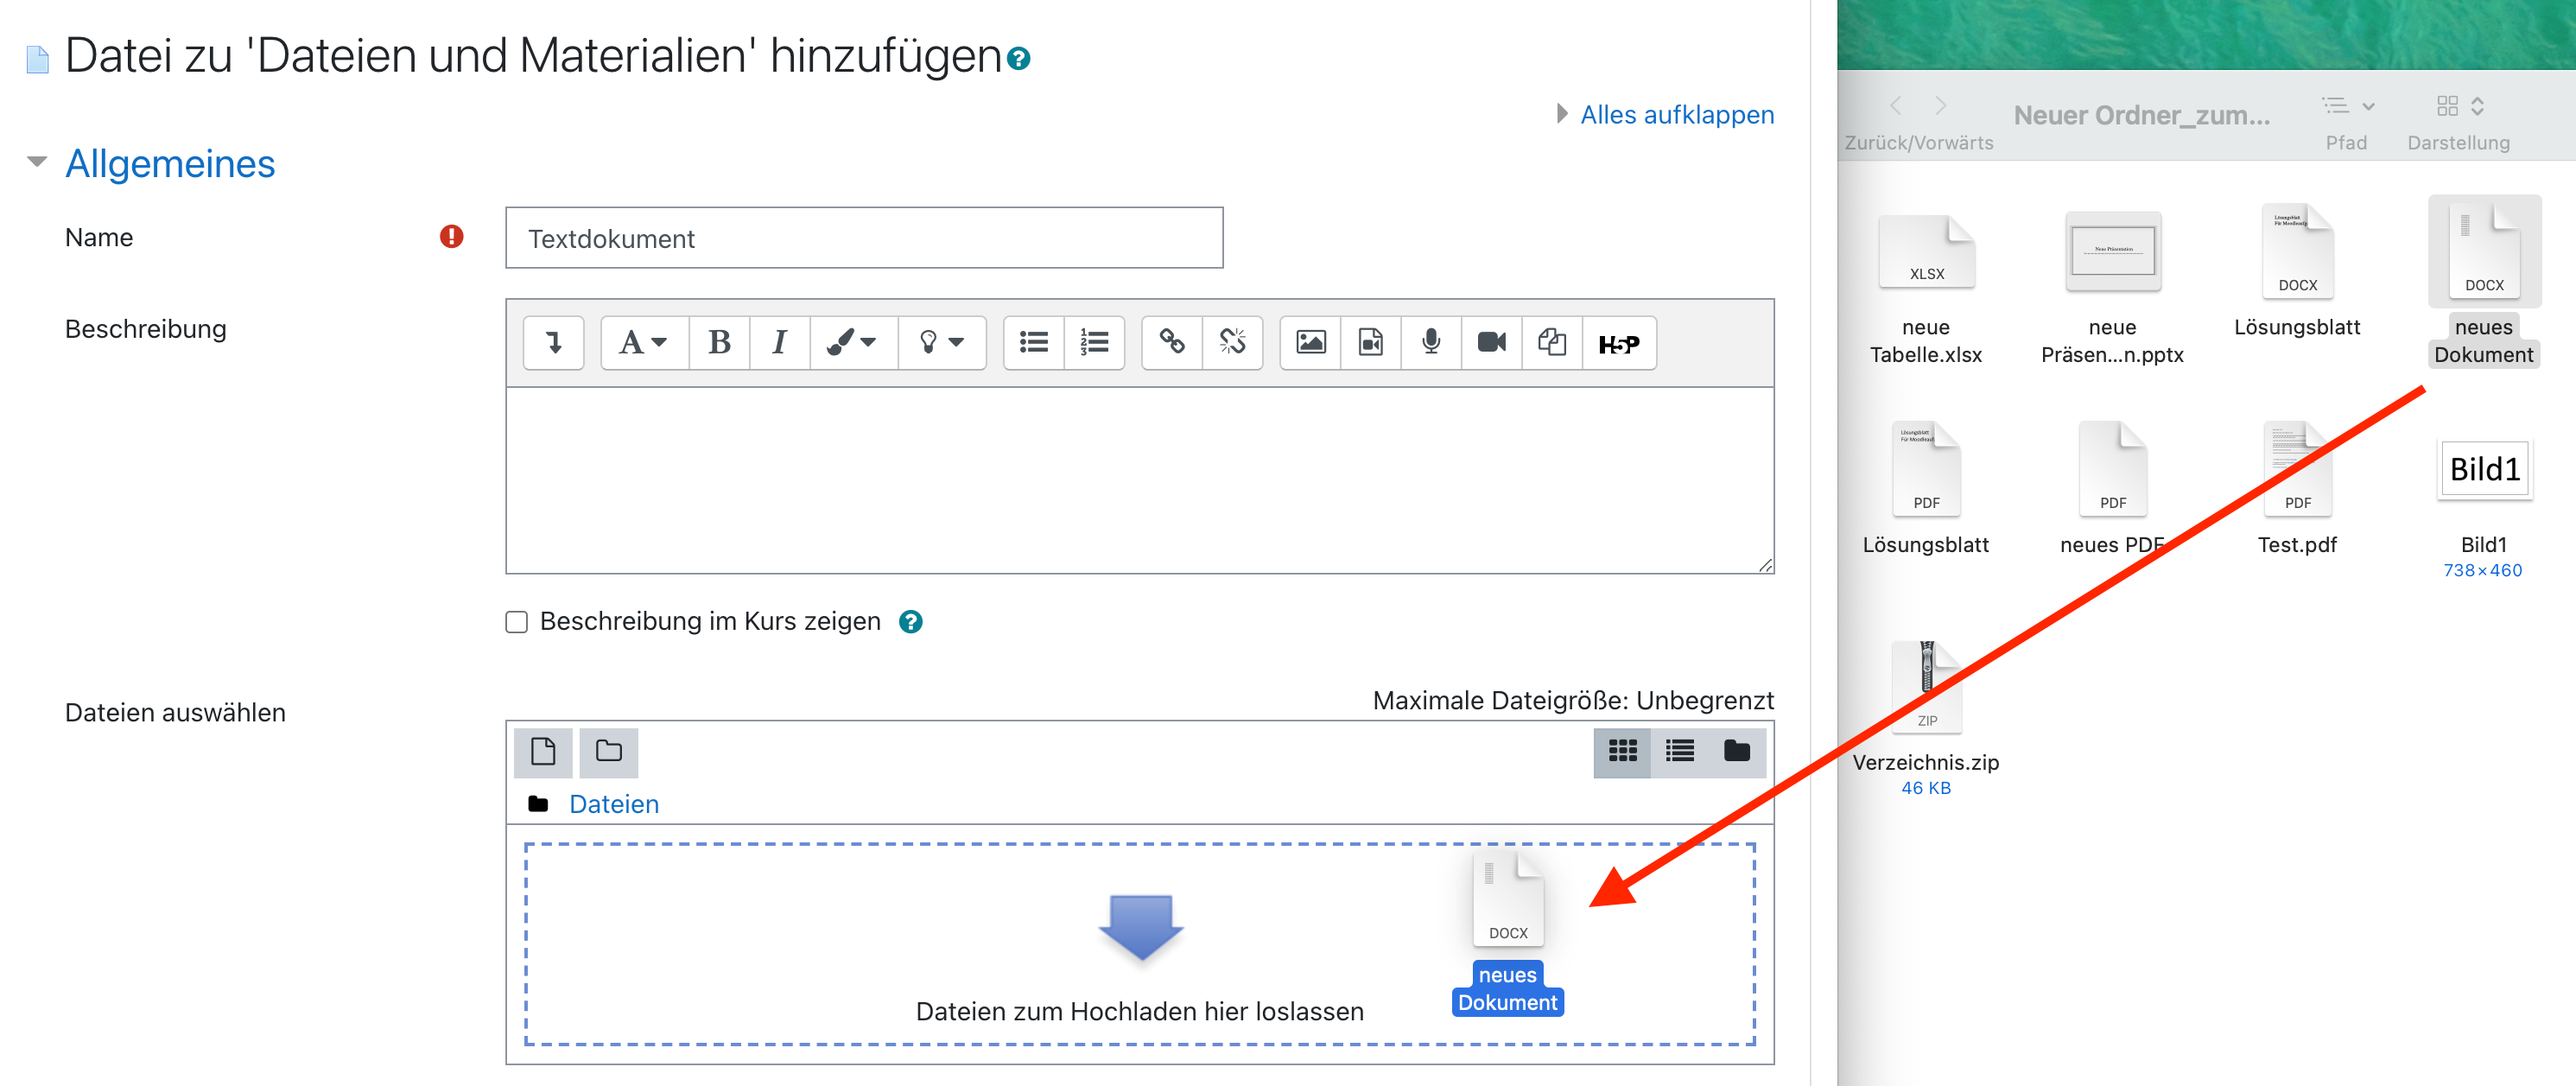Click the add file icon
This screenshot has height=1086, width=2576.
(543, 751)
